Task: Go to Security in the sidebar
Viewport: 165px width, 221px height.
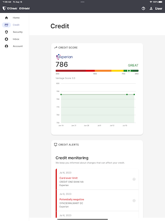Action: coord(18,32)
